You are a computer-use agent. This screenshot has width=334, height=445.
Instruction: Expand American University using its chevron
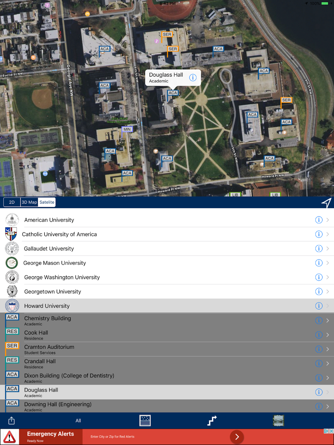pos(328,220)
